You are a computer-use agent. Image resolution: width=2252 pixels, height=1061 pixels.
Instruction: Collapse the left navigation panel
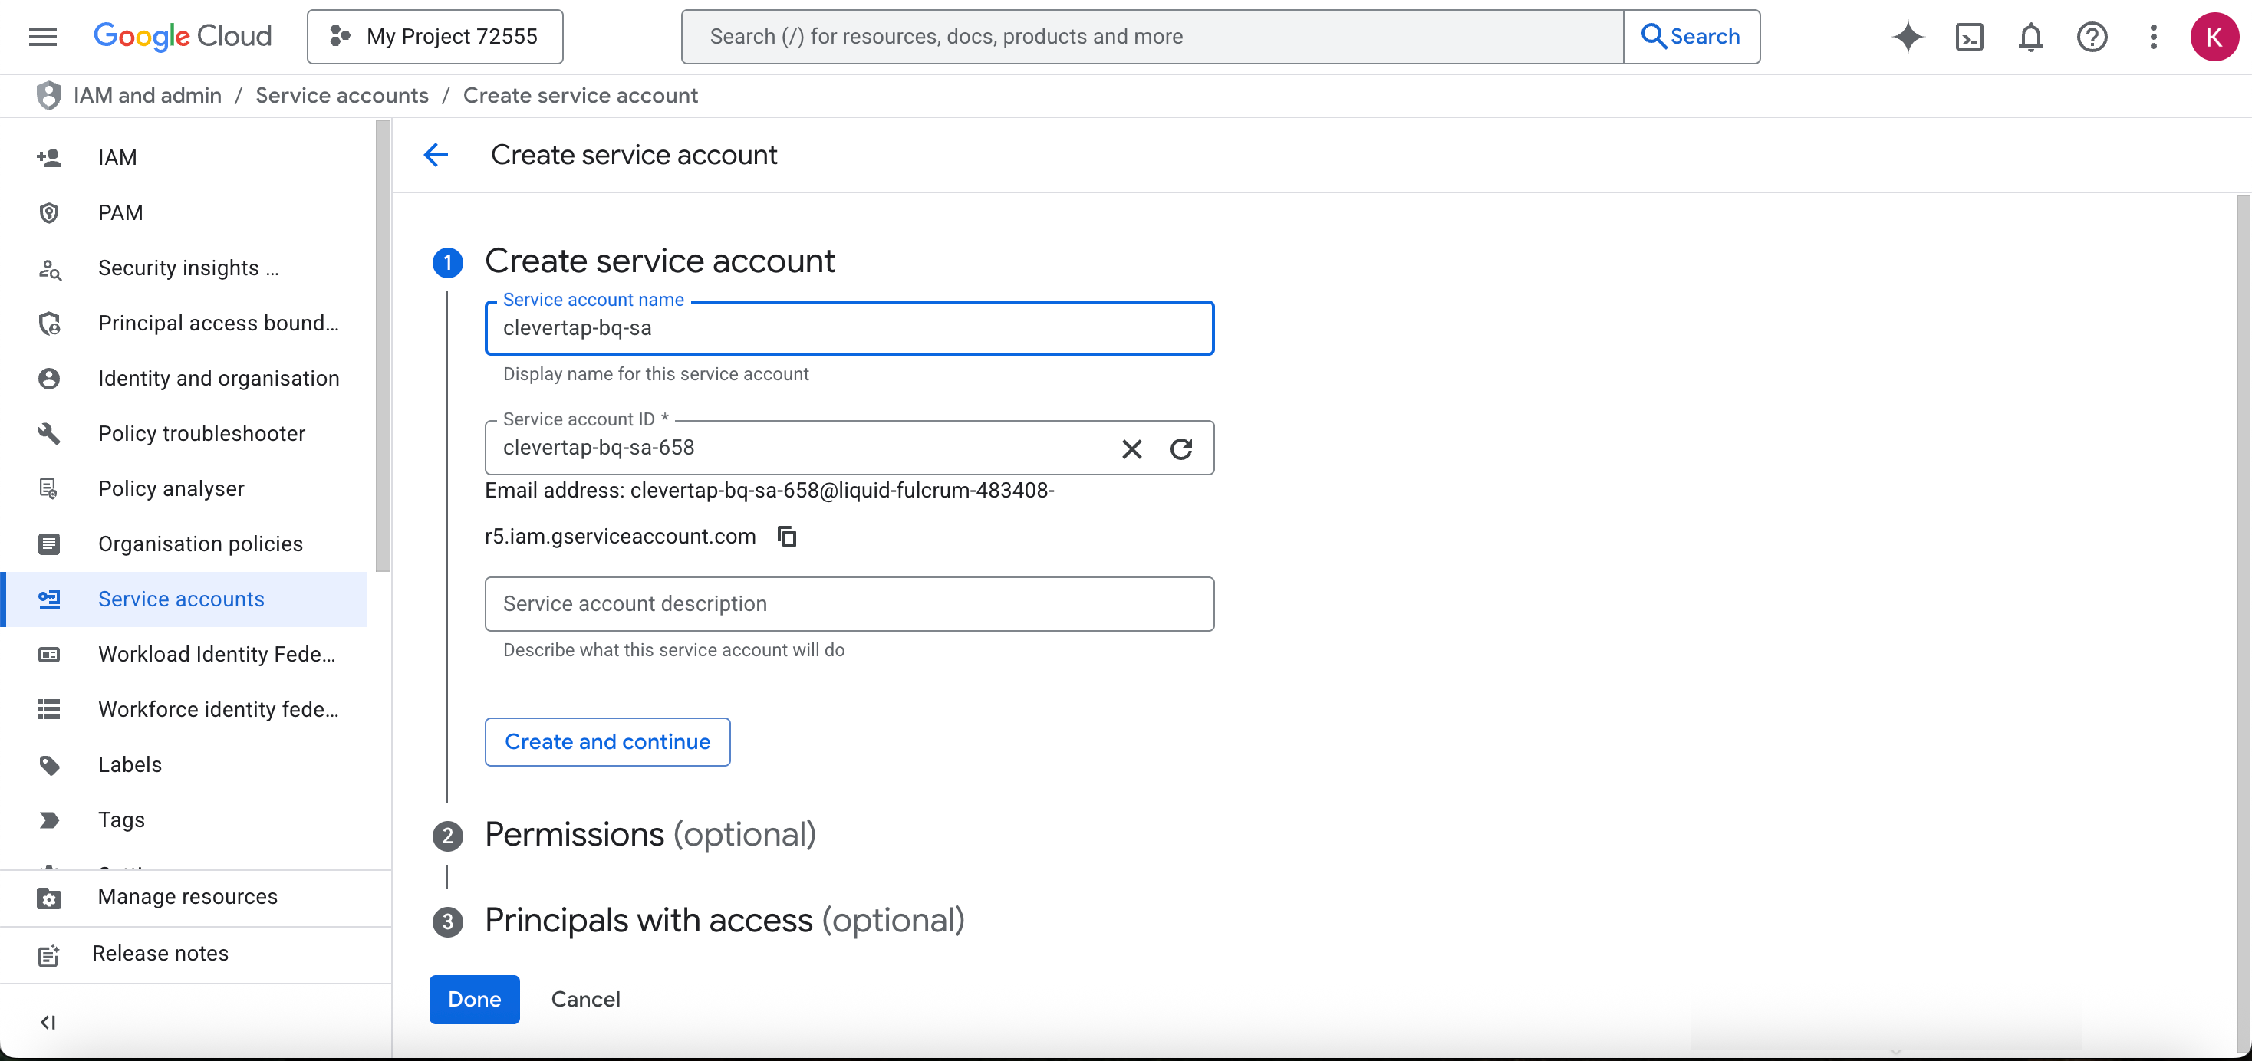[x=48, y=1022]
